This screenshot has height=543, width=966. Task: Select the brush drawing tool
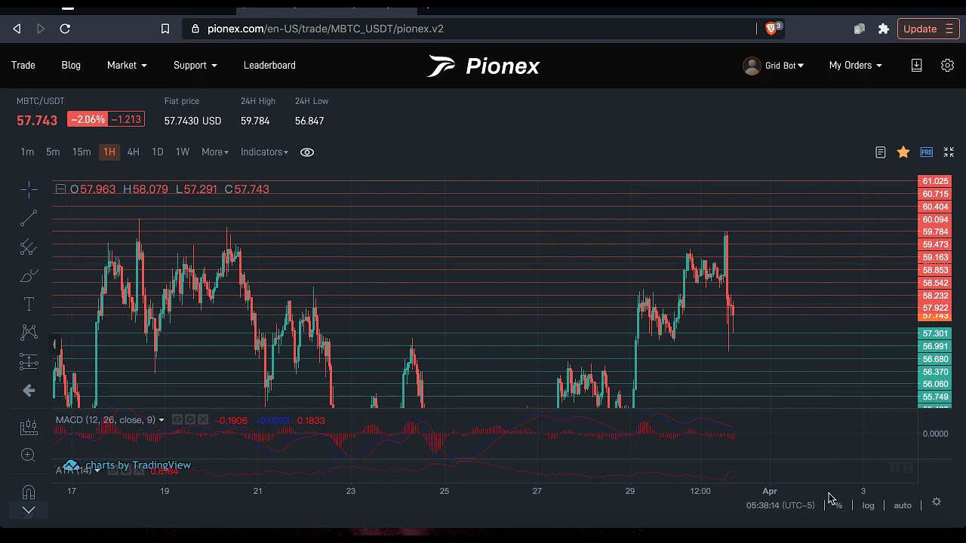pos(29,276)
